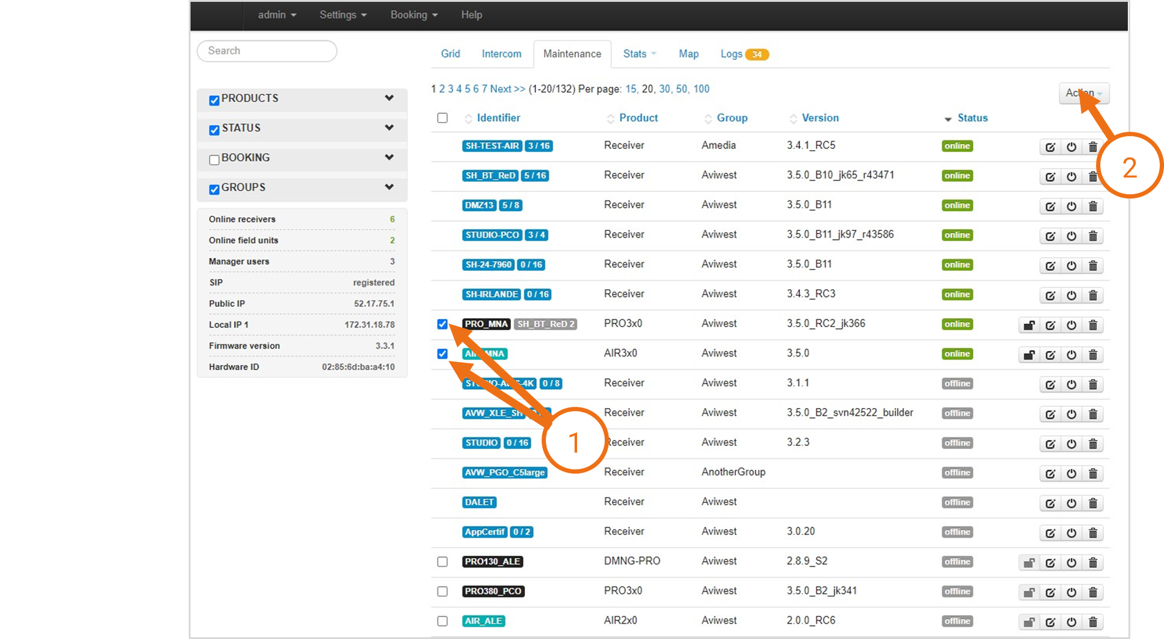Open the Action dropdown button

point(1083,93)
